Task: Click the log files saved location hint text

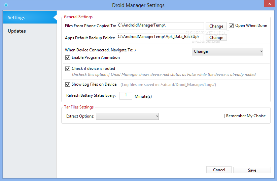Action: 168,85
